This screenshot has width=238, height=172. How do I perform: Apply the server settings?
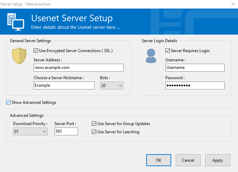click(217, 160)
